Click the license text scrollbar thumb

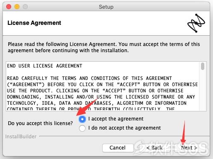tap(203, 66)
